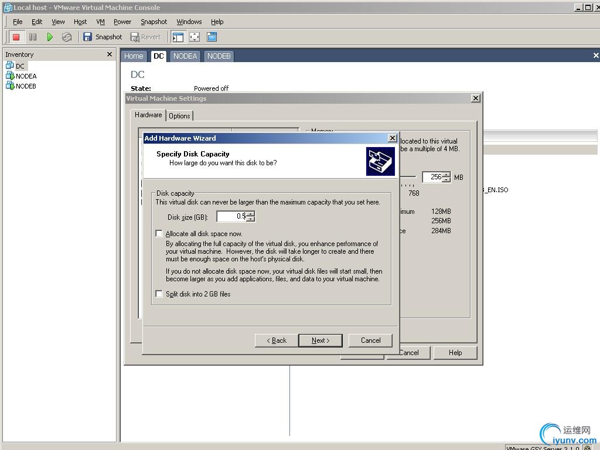The image size is (600, 450).
Task: Click the full screen toolbar icon
Action: coord(195,37)
